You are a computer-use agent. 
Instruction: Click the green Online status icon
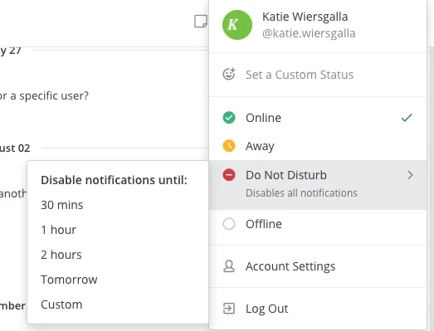229,118
